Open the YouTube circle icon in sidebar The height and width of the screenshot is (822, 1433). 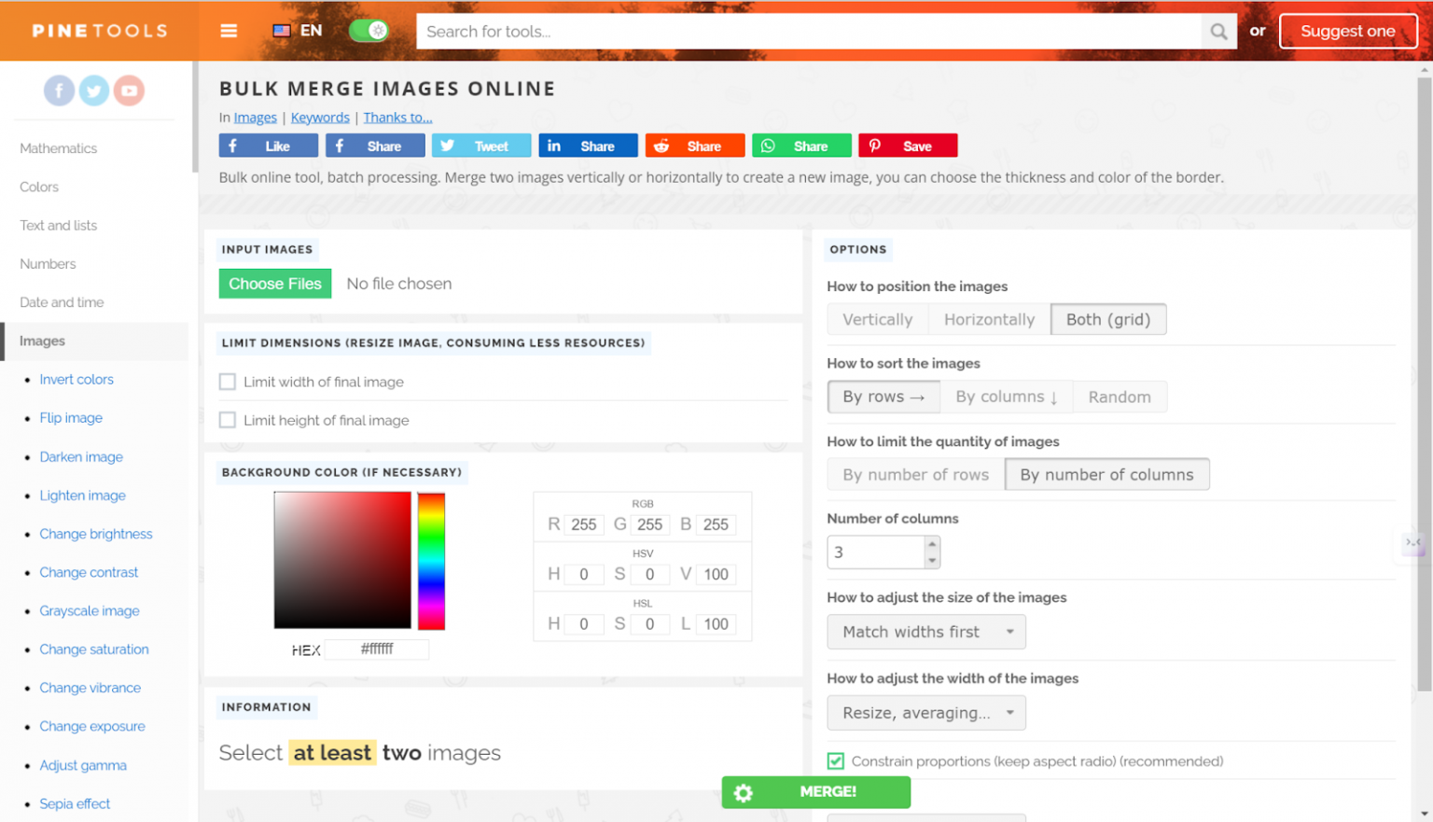coord(129,91)
